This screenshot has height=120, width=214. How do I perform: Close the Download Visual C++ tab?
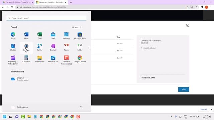coord(66,2)
